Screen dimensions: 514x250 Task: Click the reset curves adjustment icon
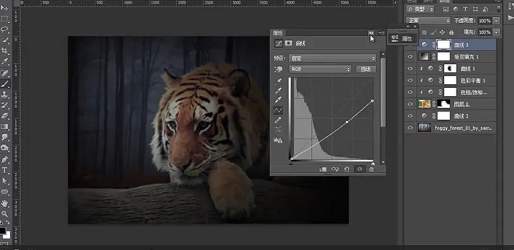tap(347, 169)
